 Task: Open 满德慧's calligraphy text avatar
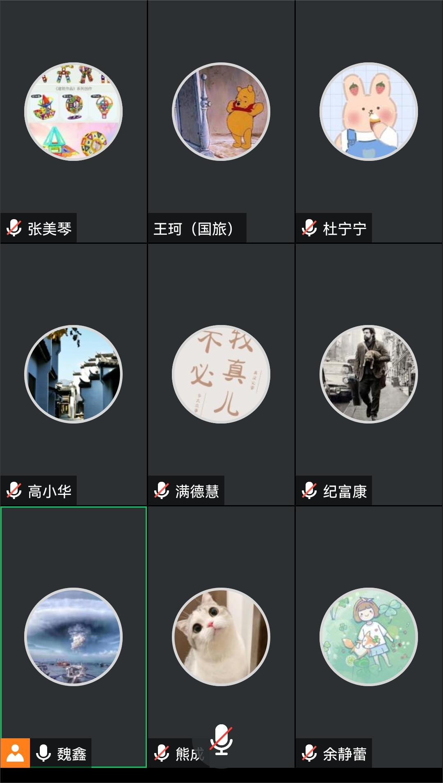pos(221,374)
